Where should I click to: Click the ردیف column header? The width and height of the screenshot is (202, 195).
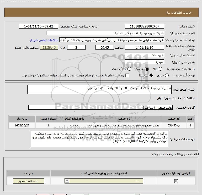tap(190, 119)
